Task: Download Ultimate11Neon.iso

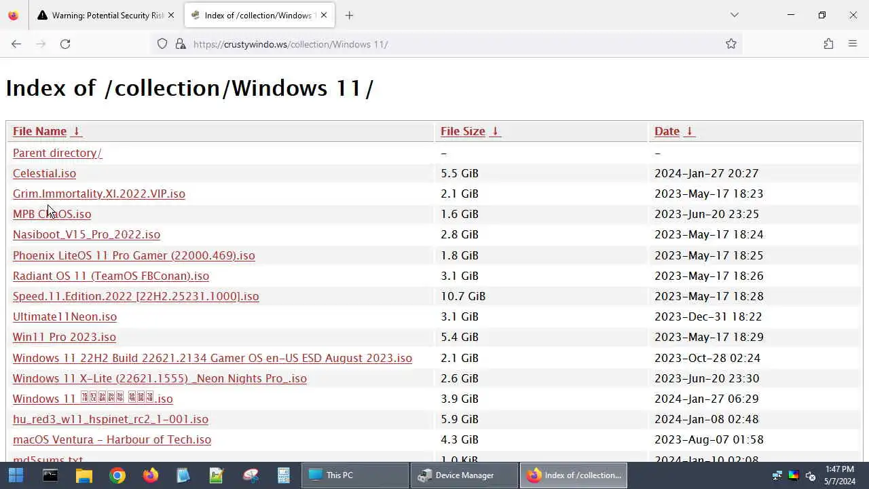Action: pyautogui.click(x=64, y=316)
